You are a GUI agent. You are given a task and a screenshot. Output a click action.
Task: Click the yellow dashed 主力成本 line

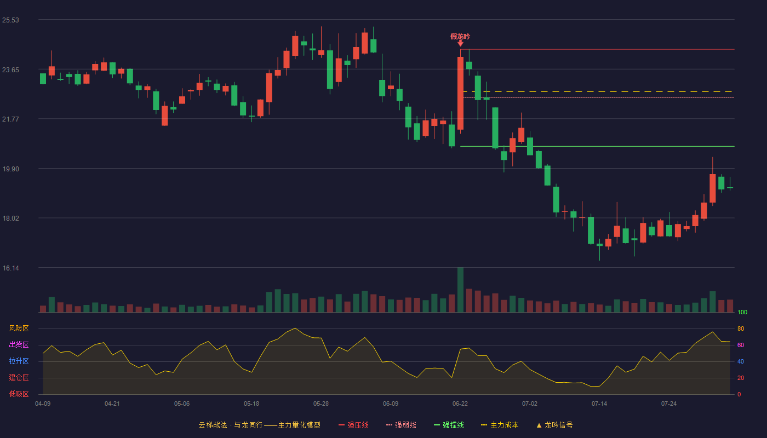pos(598,91)
